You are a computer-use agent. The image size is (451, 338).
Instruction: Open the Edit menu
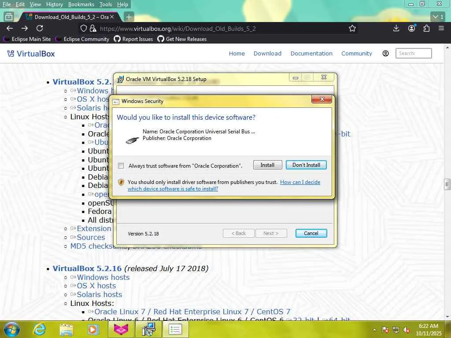tap(20, 4)
